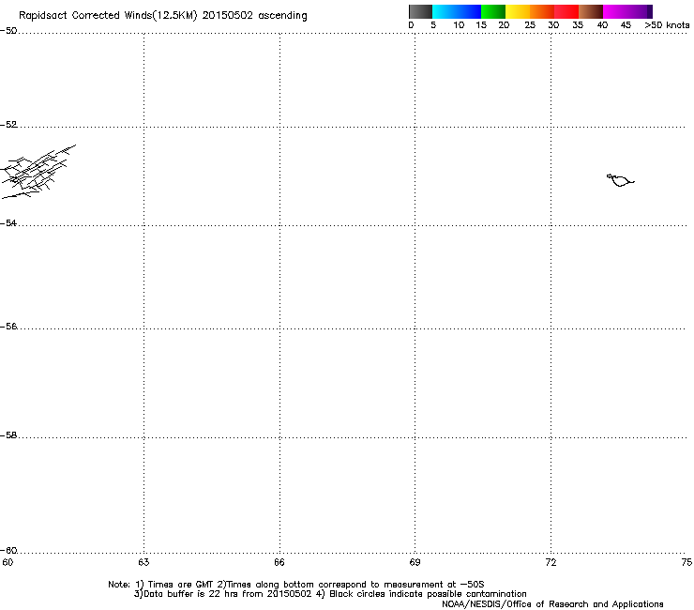Click the small island outline near 73E
This screenshot has width=694, height=610.
[x=620, y=180]
